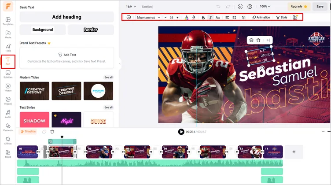Open the Brand panel in sidebar

(x=8, y=154)
